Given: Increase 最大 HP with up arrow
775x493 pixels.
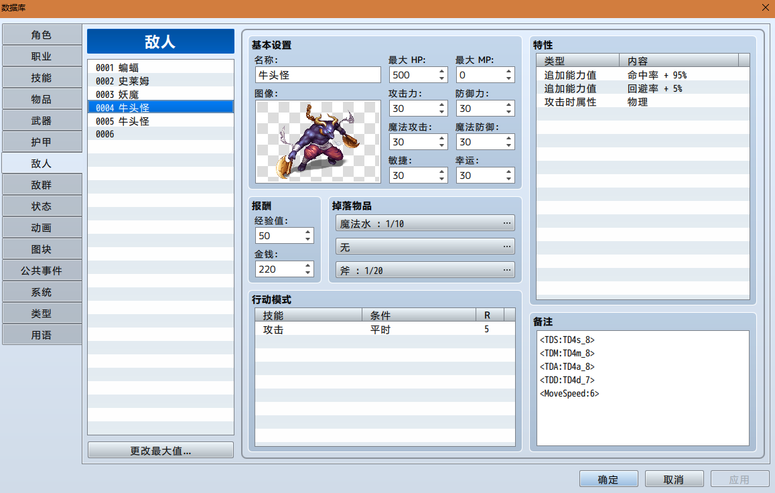Looking at the screenshot, I should click(x=442, y=71).
